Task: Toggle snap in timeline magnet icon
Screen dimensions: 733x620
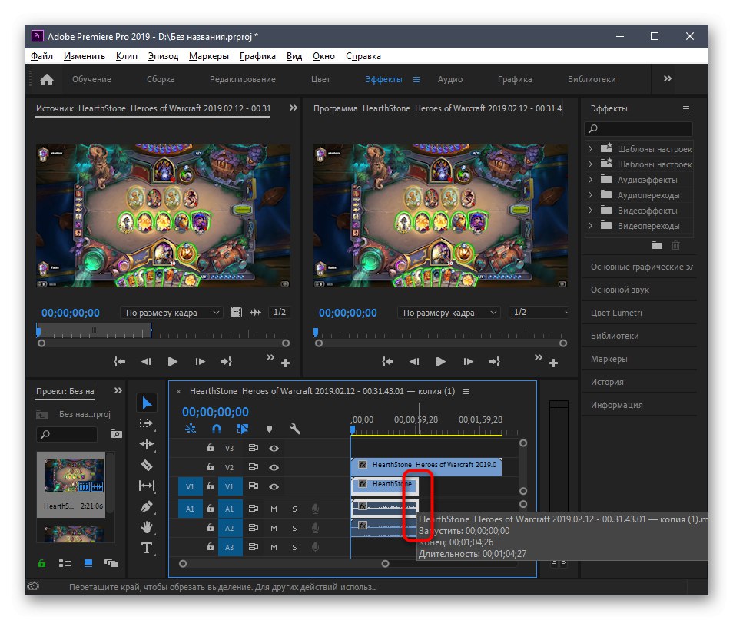Action: (x=217, y=429)
